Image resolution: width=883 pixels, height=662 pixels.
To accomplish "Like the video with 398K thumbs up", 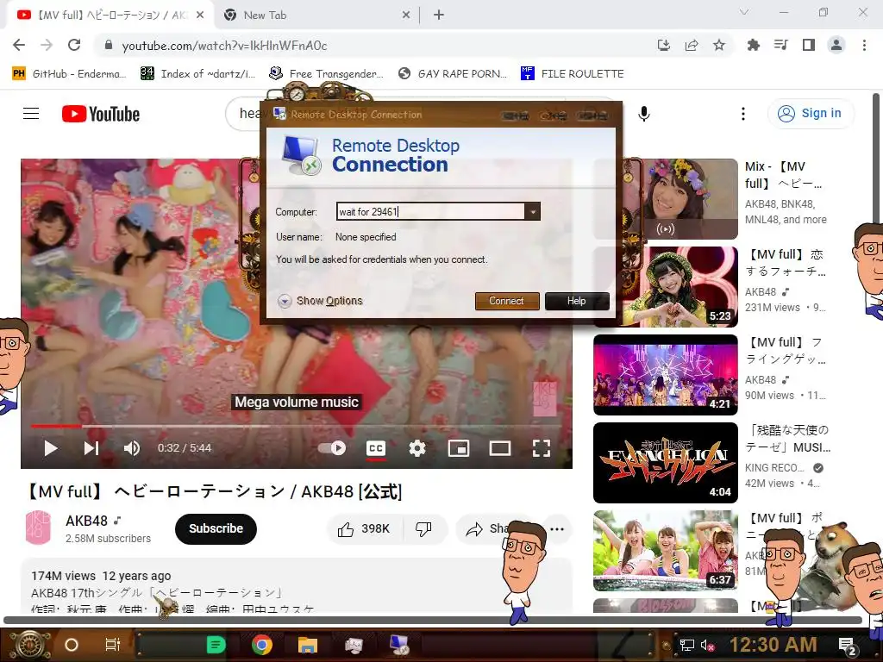I will (x=364, y=528).
